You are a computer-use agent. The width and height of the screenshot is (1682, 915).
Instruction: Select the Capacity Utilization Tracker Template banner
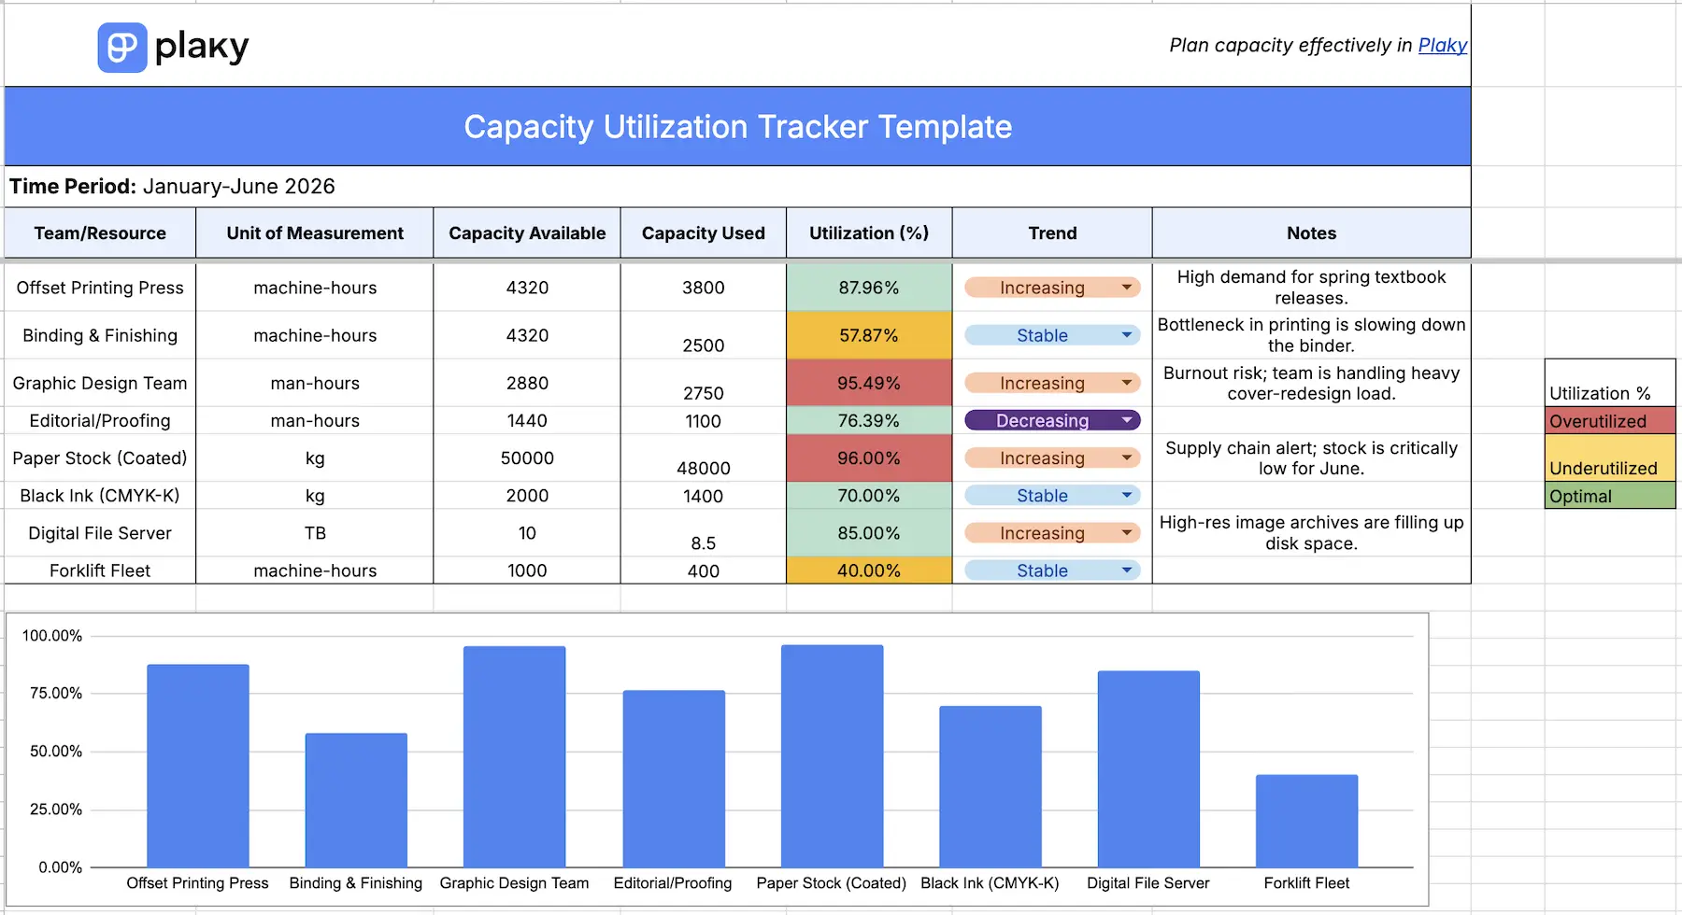pyautogui.click(x=737, y=126)
